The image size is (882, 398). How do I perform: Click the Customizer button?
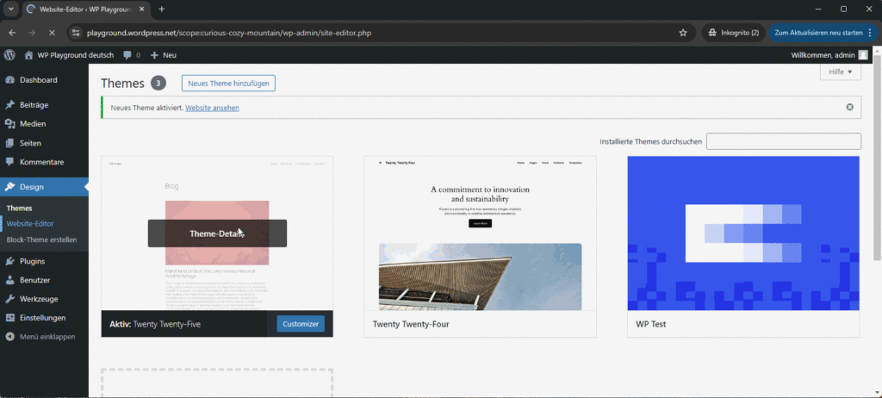(301, 324)
